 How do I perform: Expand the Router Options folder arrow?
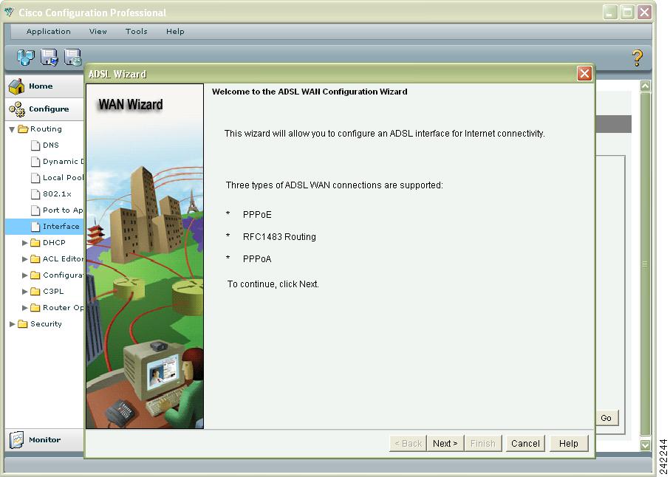(25, 308)
